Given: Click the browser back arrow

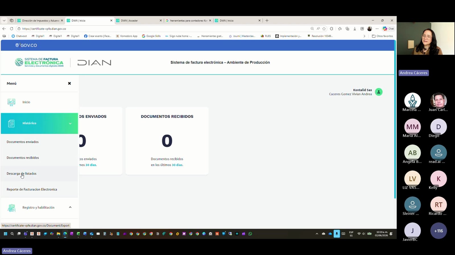Looking at the screenshot, I should (x=4, y=29).
